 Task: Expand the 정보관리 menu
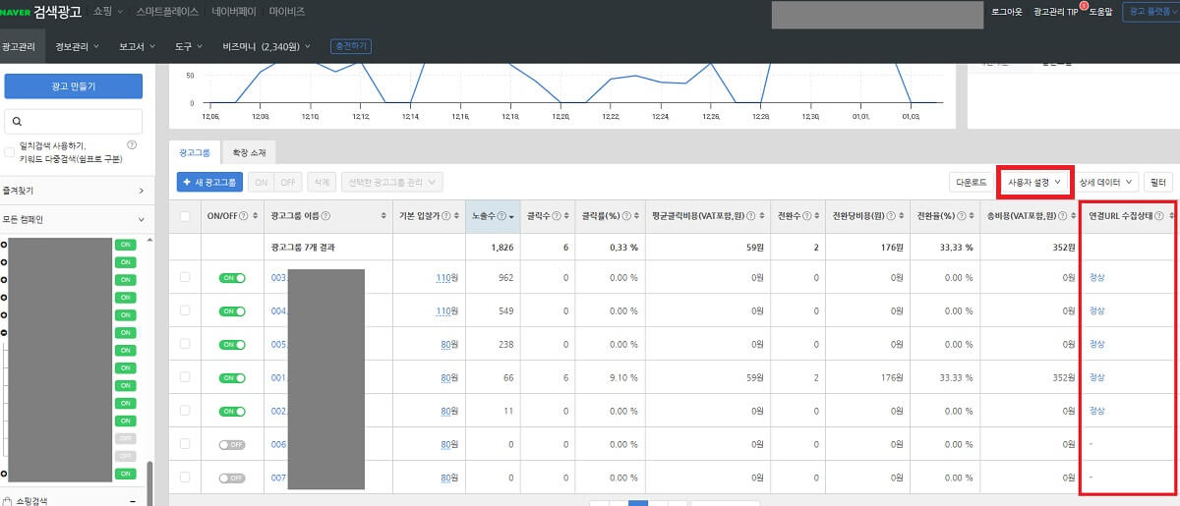(x=78, y=46)
